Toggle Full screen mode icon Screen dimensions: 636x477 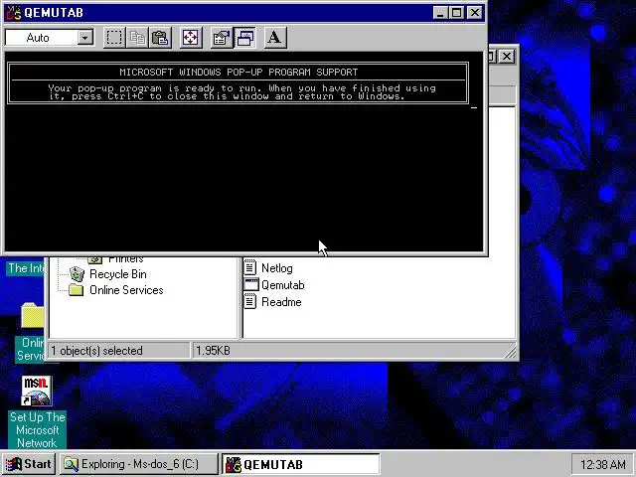click(x=191, y=38)
